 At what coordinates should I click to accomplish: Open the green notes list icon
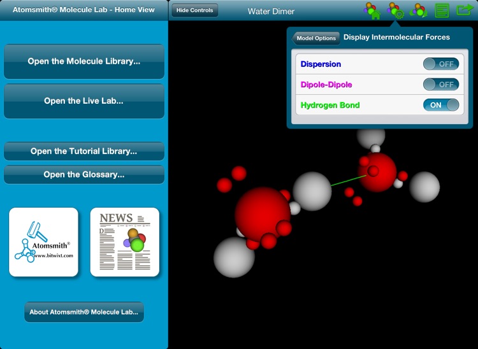pyautogui.click(x=442, y=11)
